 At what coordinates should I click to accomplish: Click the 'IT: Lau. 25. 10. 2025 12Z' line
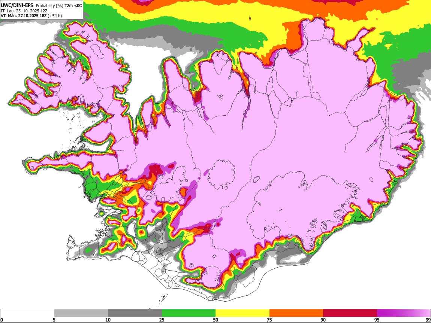tap(24, 11)
